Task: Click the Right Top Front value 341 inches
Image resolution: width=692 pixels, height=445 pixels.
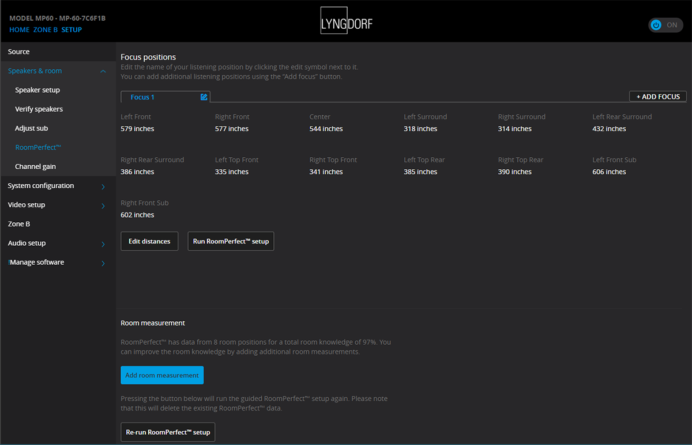Action: click(326, 172)
